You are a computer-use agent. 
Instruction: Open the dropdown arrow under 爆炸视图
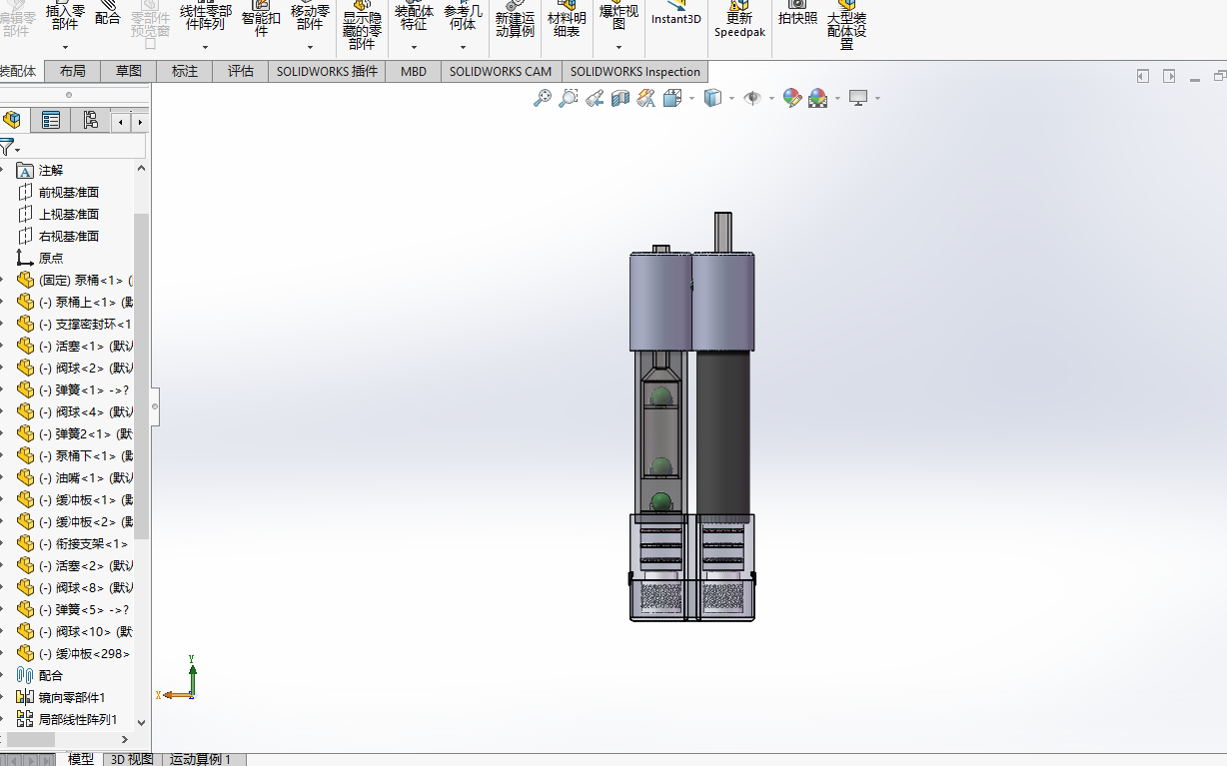(618, 47)
